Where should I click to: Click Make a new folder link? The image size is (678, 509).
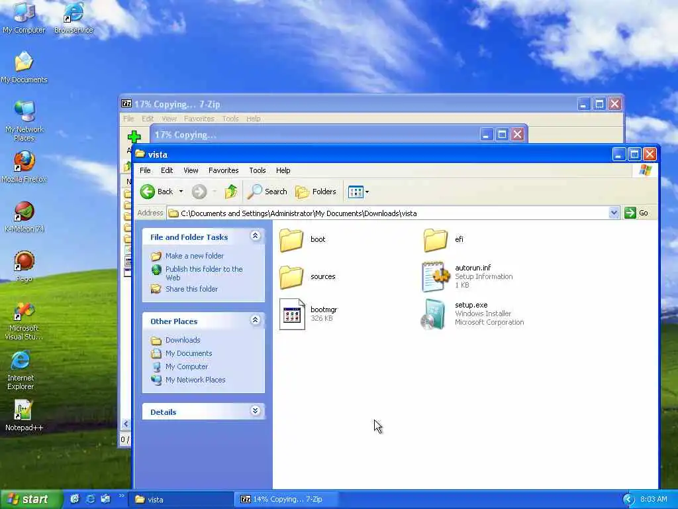point(195,256)
